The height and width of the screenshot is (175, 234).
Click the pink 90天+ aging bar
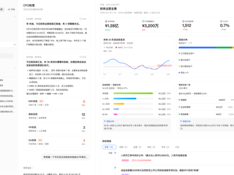click(116, 114)
